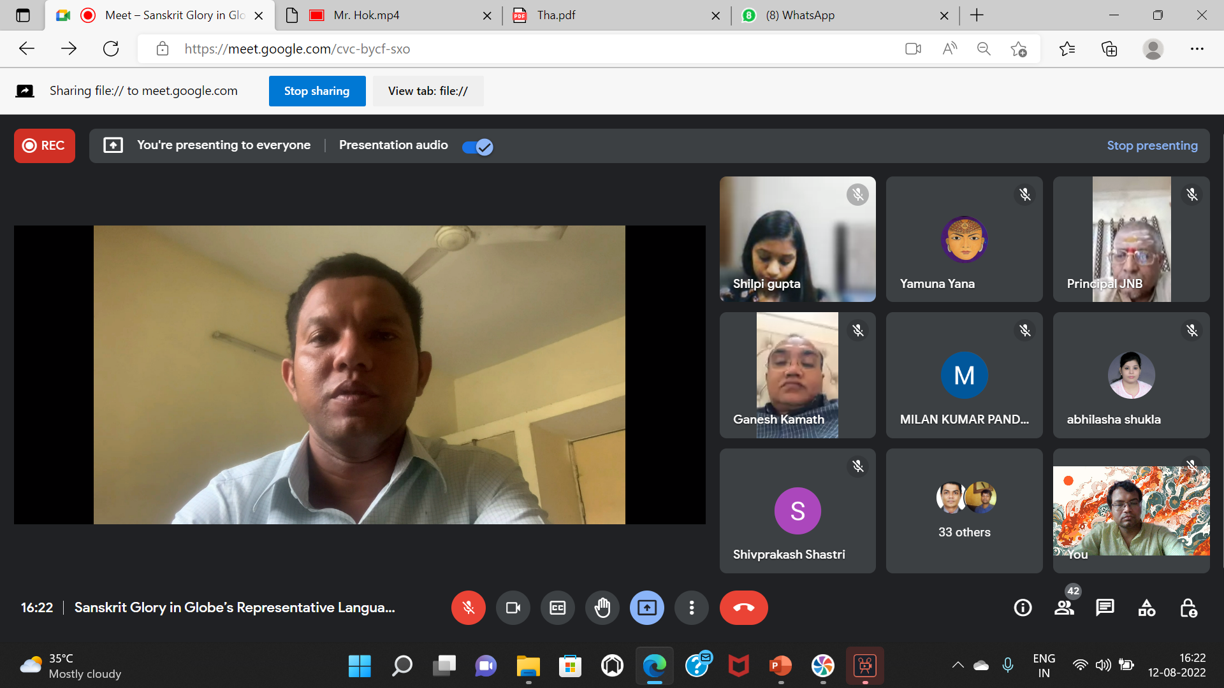Viewport: 1224px width, 688px height.
Task: Open host controls lock icon
Action: click(x=1188, y=608)
